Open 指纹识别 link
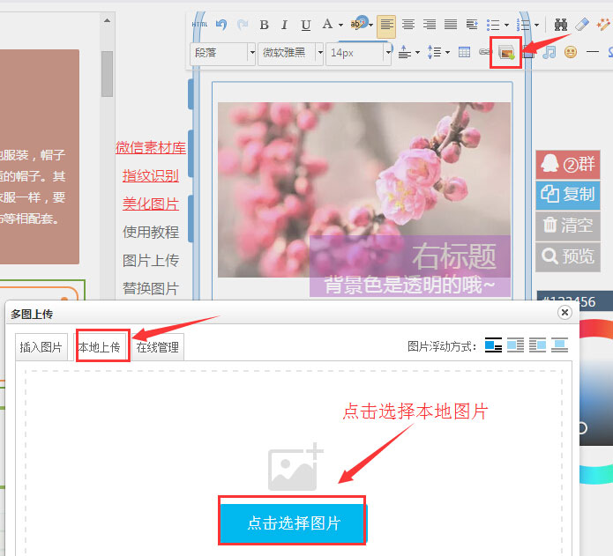 (151, 175)
